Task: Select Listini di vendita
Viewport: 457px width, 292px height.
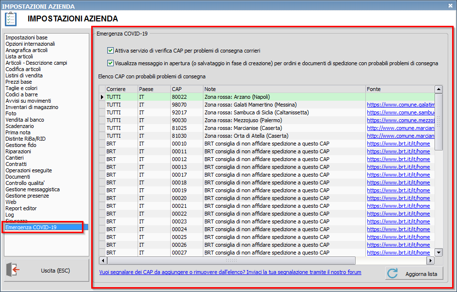Action: [x=24, y=75]
